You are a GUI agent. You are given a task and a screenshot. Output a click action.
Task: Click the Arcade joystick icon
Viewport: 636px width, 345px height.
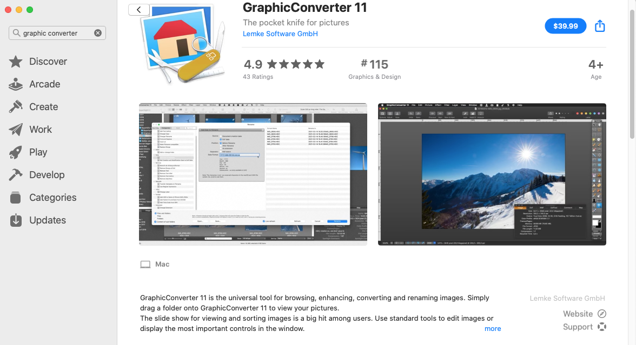[x=16, y=84]
